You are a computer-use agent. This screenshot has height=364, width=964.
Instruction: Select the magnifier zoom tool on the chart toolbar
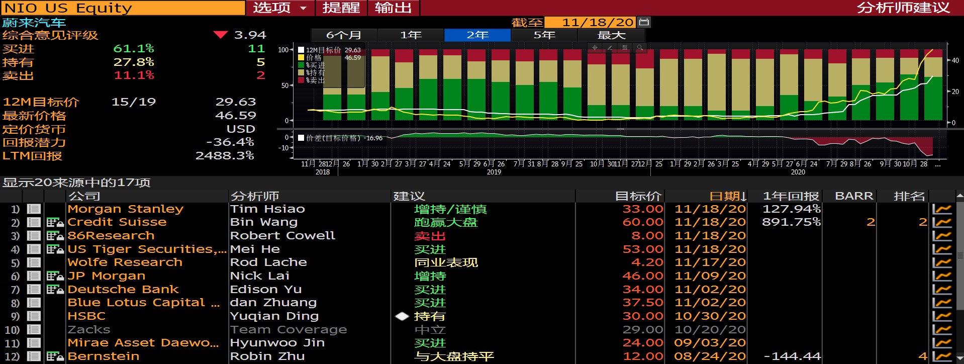tap(640, 48)
